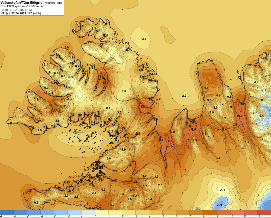Click the 'VT: þri. 27.04.2021 14Z' line
This screenshot has height=218, width=271.
pos(16,13)
